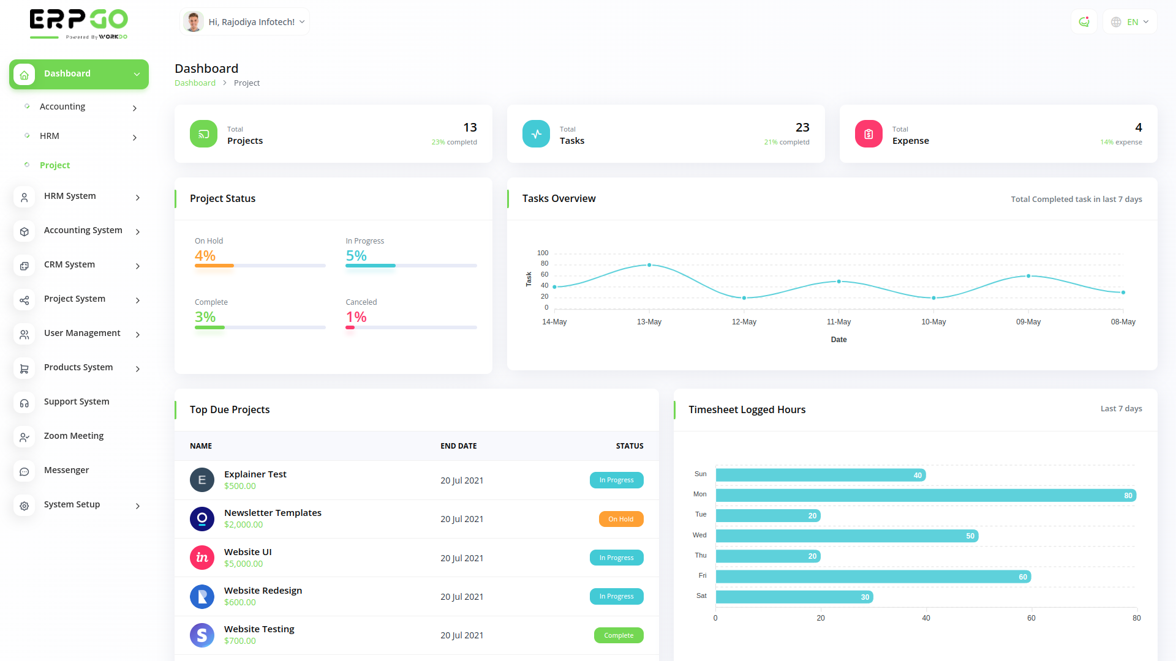
Task: Open Zoom Meeting sidebar icon
Action: pos(24,437)
